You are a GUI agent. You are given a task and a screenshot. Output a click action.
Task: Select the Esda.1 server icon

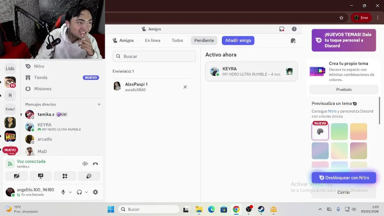10,109
